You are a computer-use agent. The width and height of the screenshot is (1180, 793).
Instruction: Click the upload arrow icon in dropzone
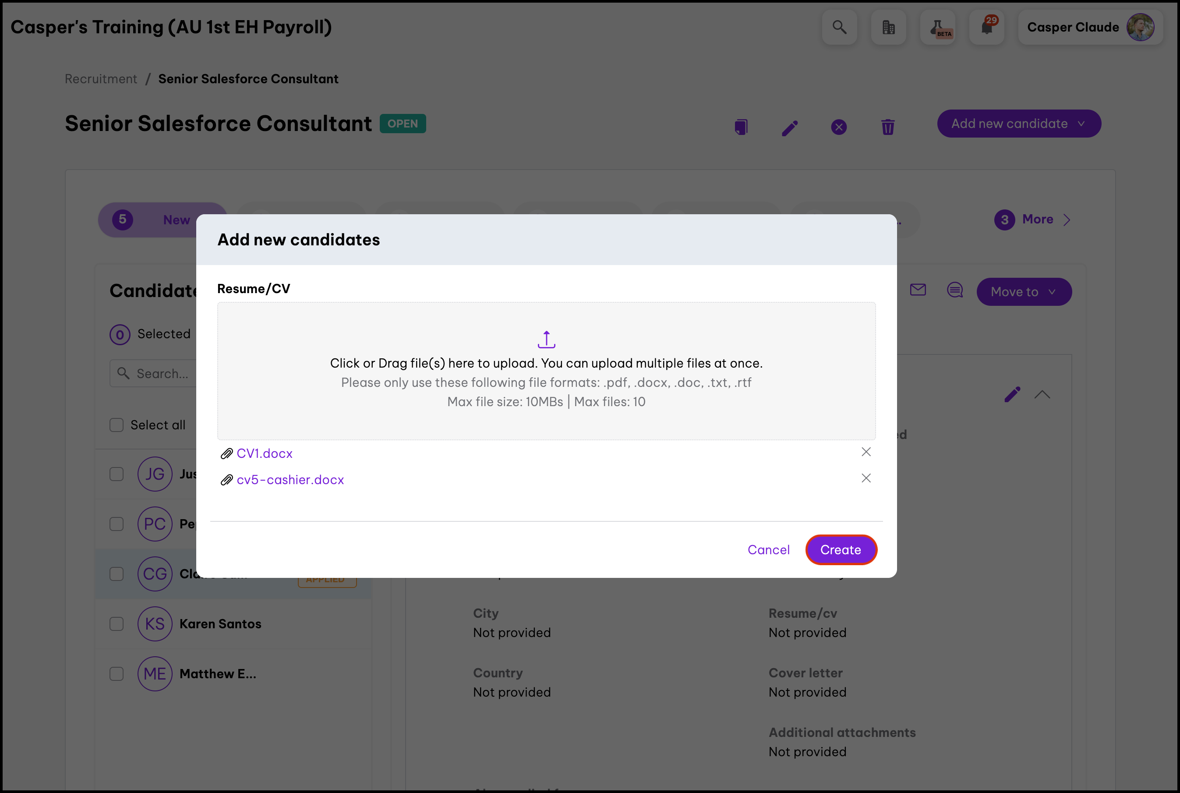tap(546, 340)
